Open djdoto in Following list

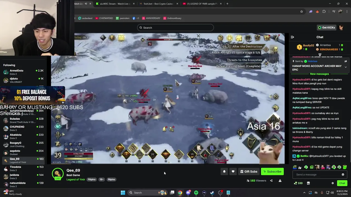tap(23, 80)
